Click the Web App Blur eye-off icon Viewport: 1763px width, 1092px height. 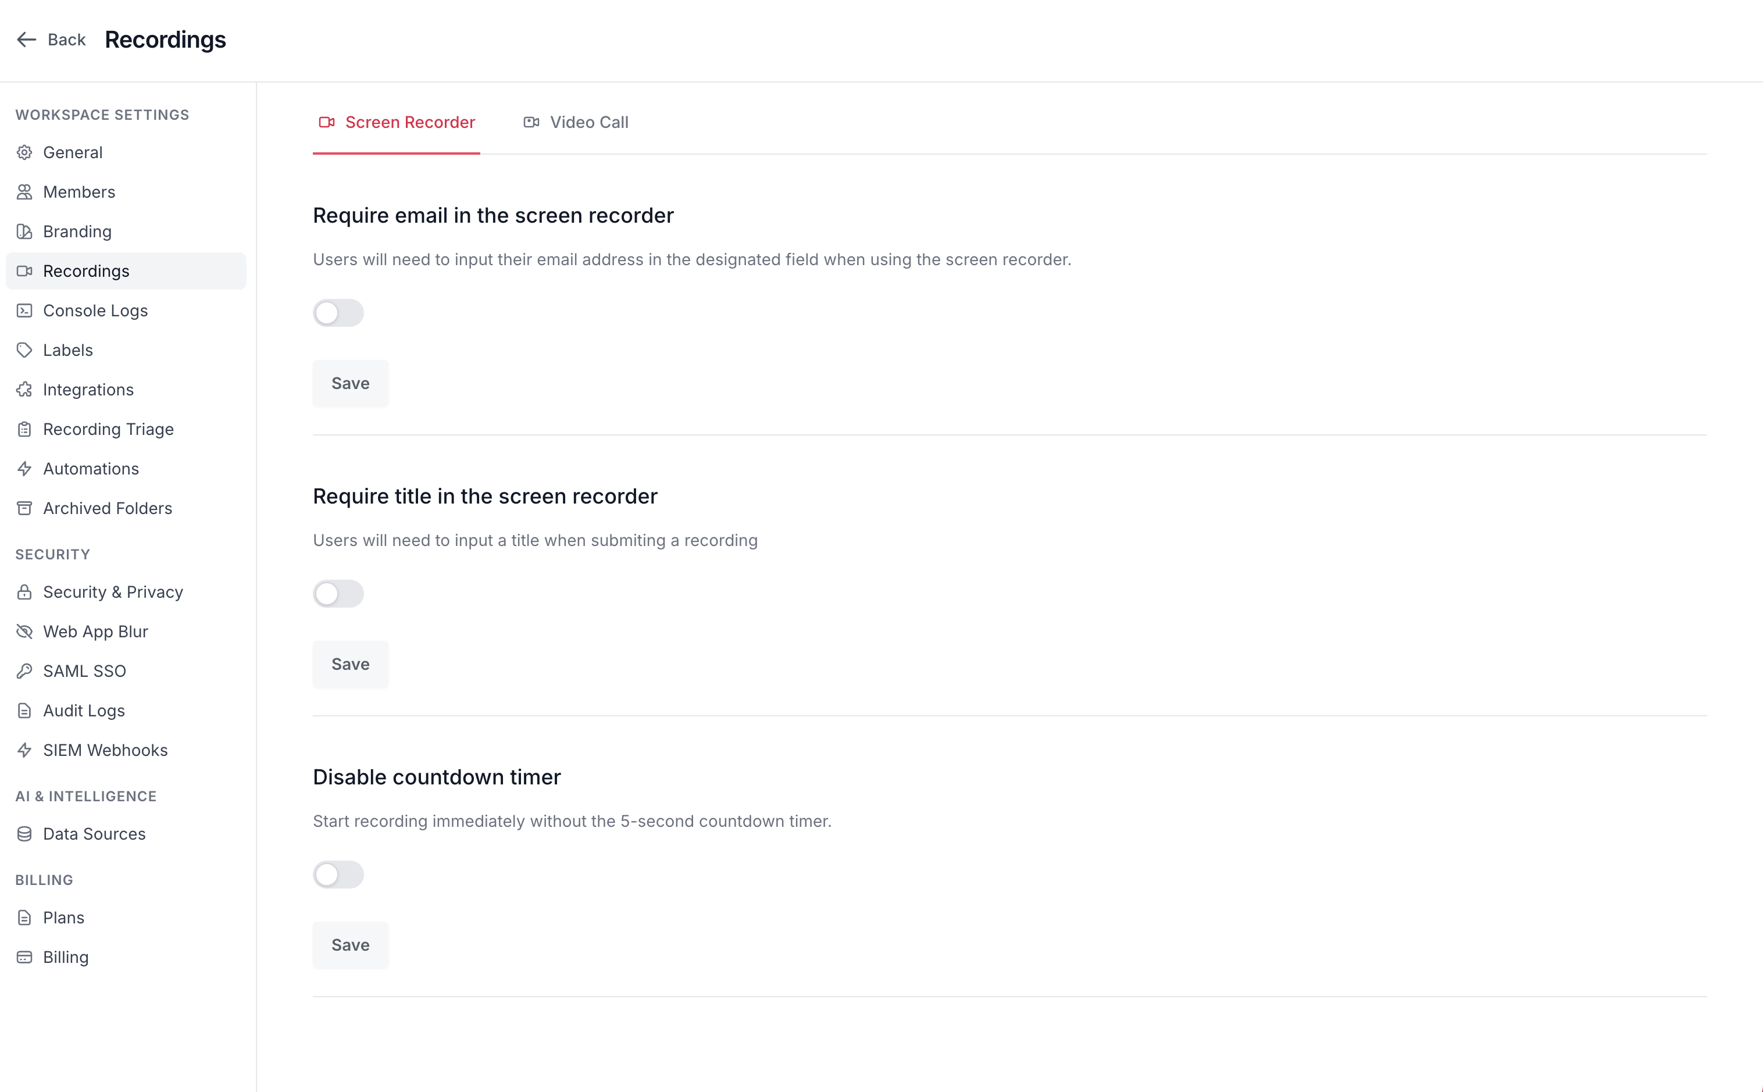point(24,632)
